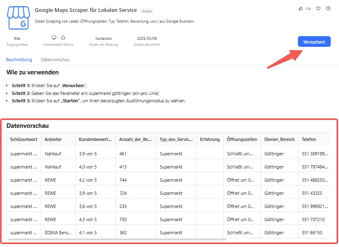Click the Karten category tag
The width and height of the screenshot is (339, 247).
pyautogui.click(x=147, y=11)
